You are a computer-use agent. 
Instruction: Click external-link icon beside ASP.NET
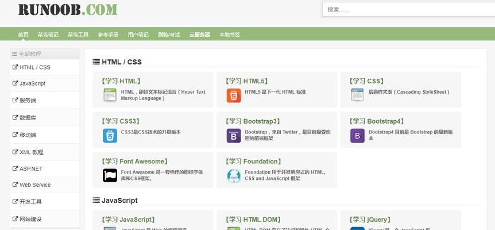click(15, 168)
